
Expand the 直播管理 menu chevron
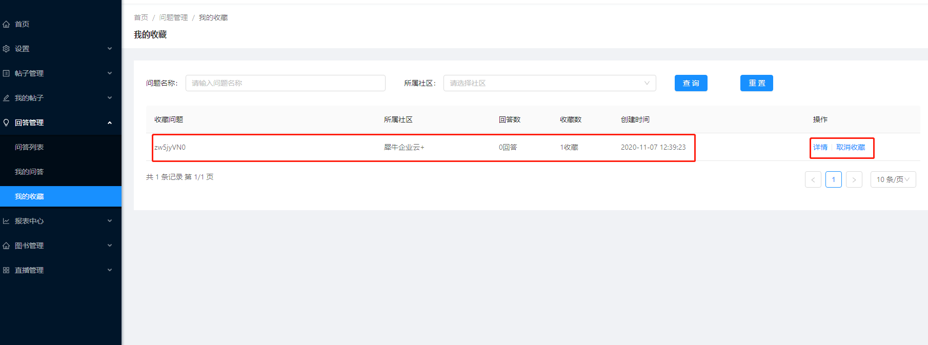(x=110, y=270)
